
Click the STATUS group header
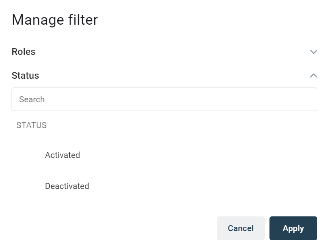click(x=31, y=125)
